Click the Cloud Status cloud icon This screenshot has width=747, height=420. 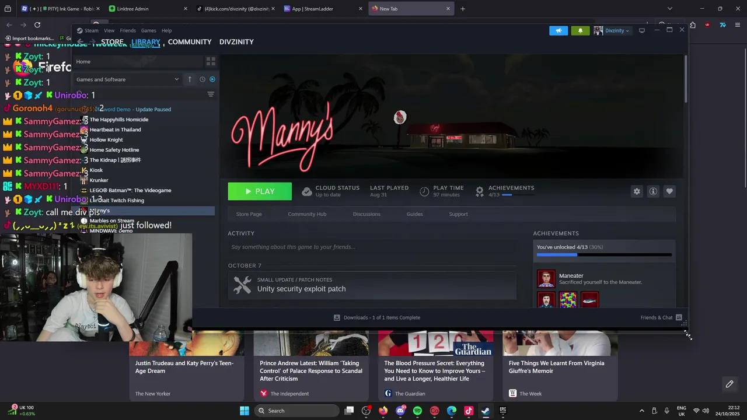point(307,191)
